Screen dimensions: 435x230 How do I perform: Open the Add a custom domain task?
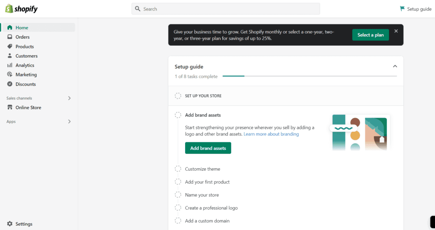207,221
